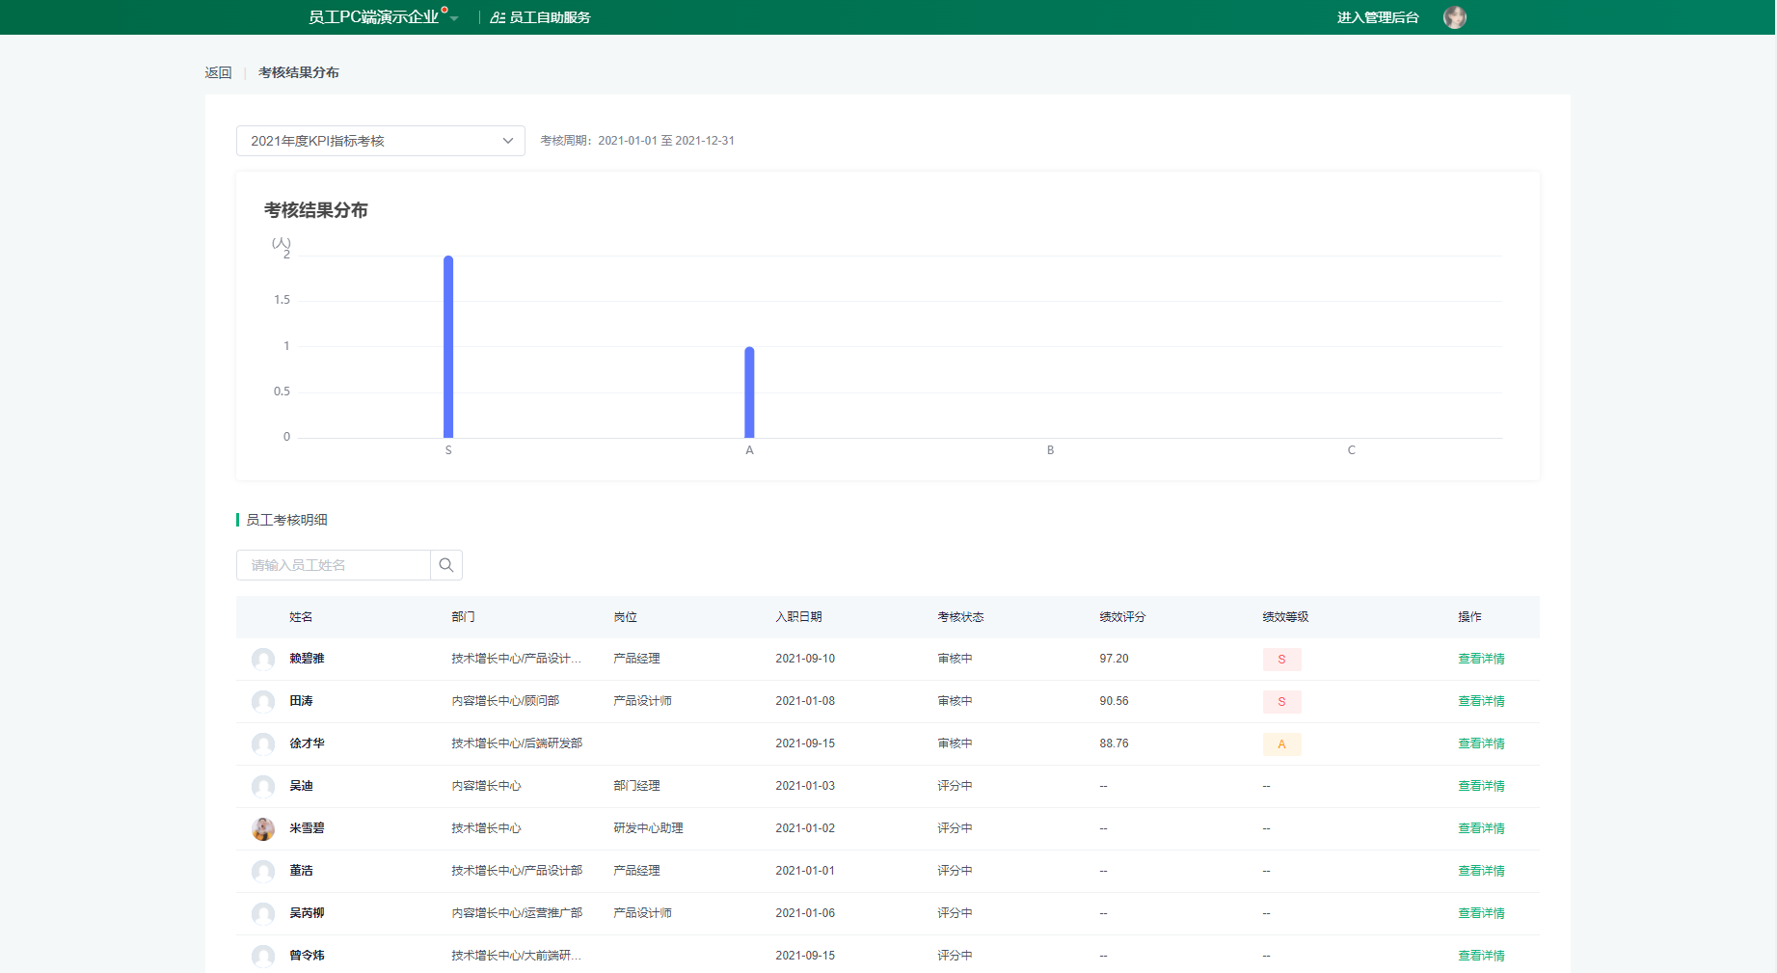Click the chevron arrow in assessment selector
Image resolution: width=1777 pixels, height=973 pixels.
[508, 141]
